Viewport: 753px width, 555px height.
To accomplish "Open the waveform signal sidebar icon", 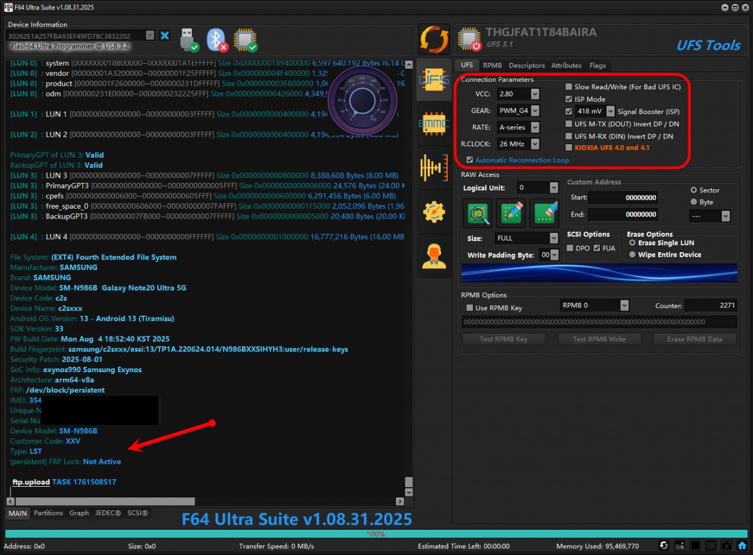I will click(x=434, y=168).
